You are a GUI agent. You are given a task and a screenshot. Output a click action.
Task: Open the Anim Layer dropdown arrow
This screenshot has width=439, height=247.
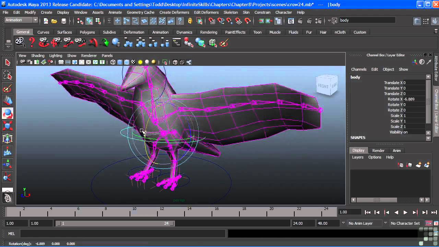(343, 223)
